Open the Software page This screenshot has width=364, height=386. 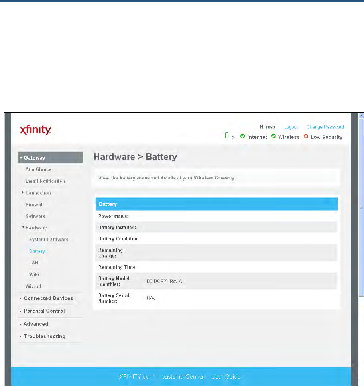click(35, 216)
